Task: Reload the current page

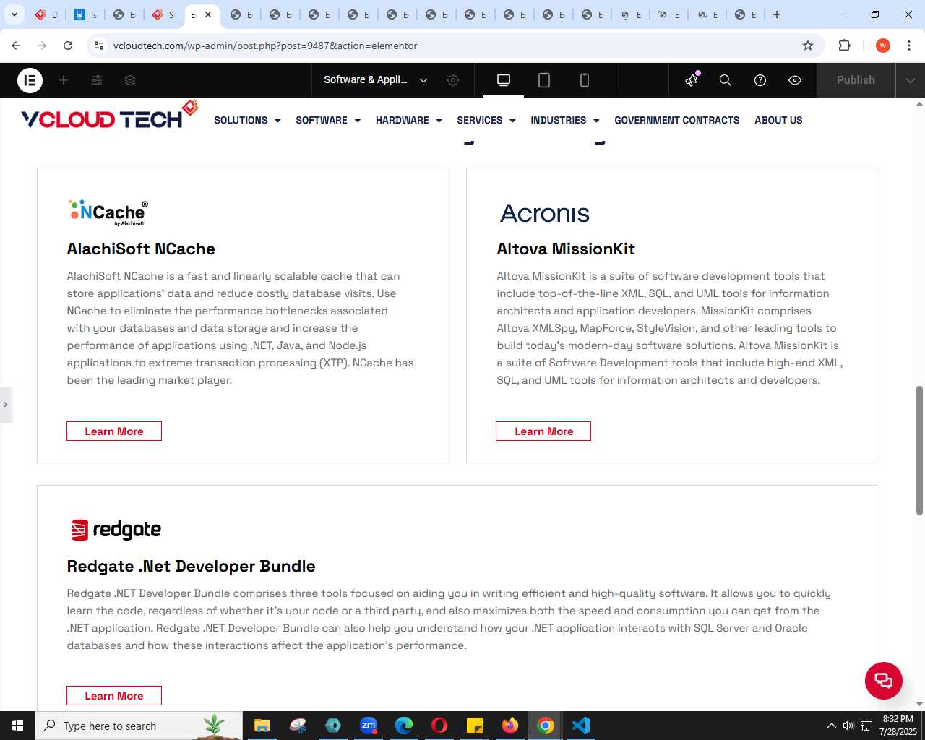Action: point(68,46)
